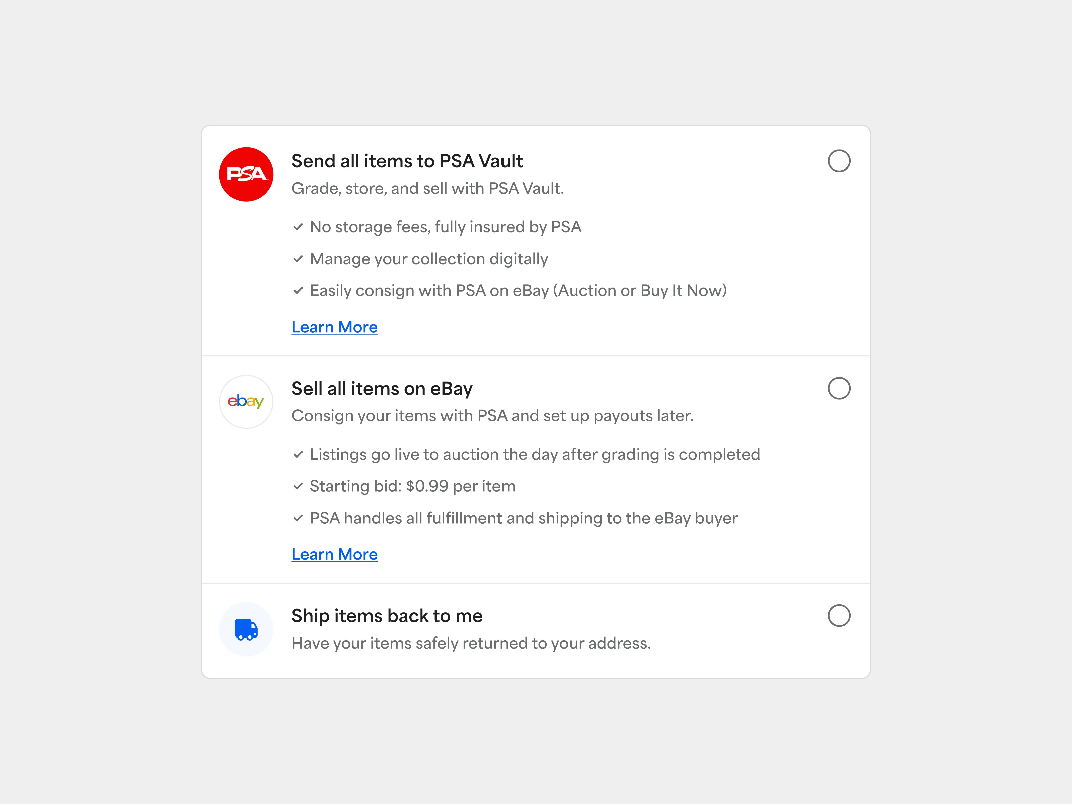The width and height of the screenshot is (1072, 804).
Task: Click the Send all items to PSA Vault heading
Action: point(407,161)
